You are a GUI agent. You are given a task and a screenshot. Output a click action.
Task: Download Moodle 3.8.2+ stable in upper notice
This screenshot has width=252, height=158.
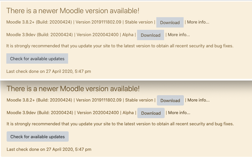click(170, 22)
